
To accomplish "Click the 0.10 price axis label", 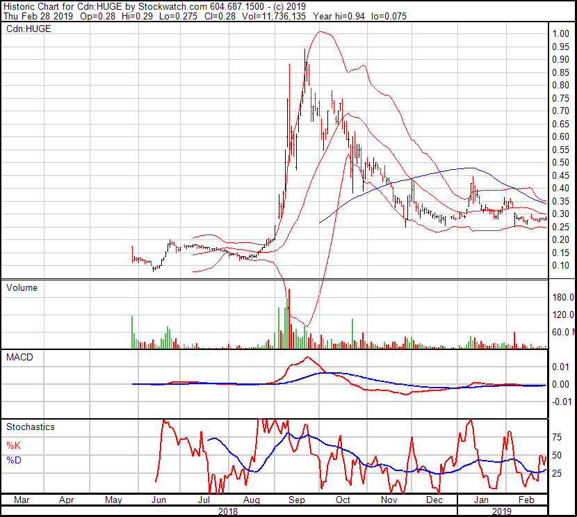I will 561,266.
